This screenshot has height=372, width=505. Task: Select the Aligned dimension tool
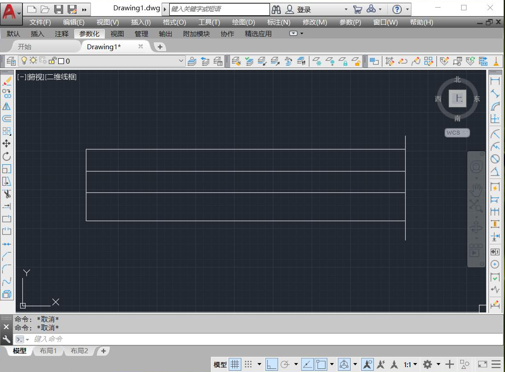point(495,94)
